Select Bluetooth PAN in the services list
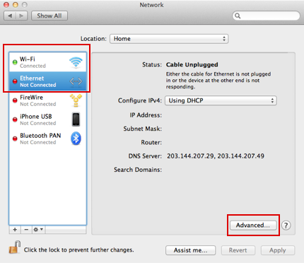 coord(48,139)
